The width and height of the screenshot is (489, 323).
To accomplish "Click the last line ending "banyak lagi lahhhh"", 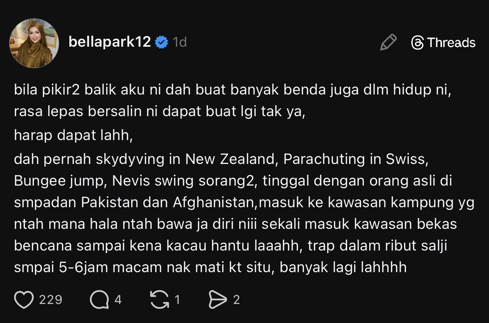I will tap(210, 267).
